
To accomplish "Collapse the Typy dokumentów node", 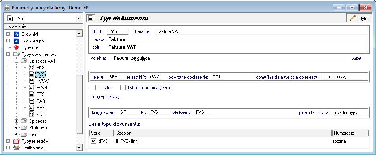I will (8, 54).
